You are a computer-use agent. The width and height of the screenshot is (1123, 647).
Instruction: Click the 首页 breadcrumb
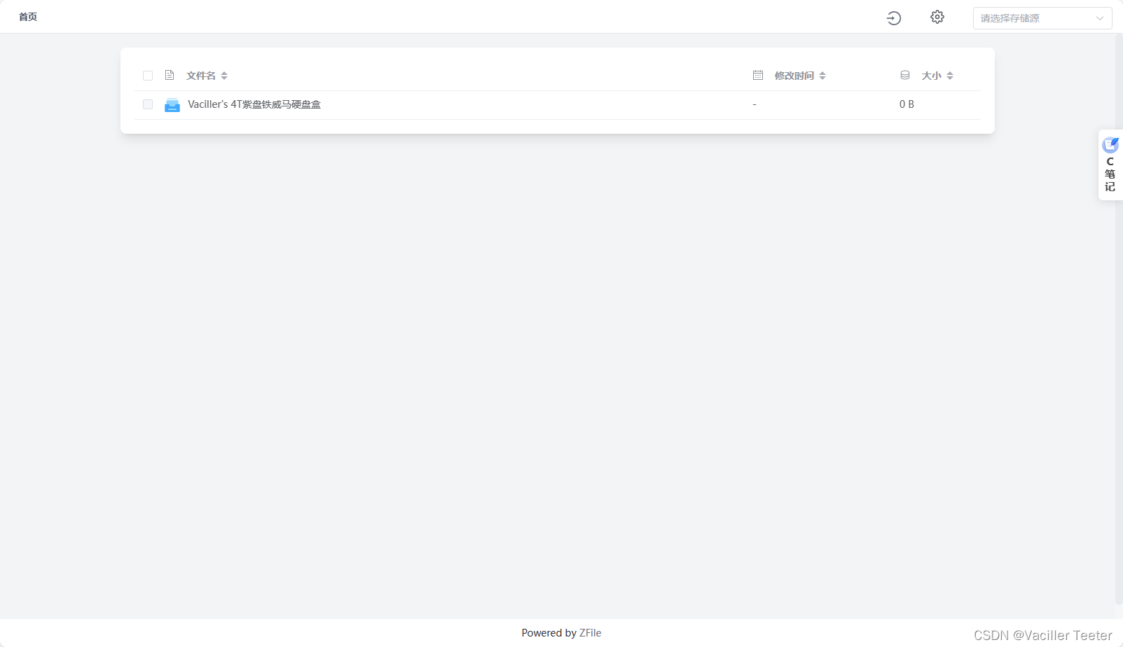(x=28, y=17)
